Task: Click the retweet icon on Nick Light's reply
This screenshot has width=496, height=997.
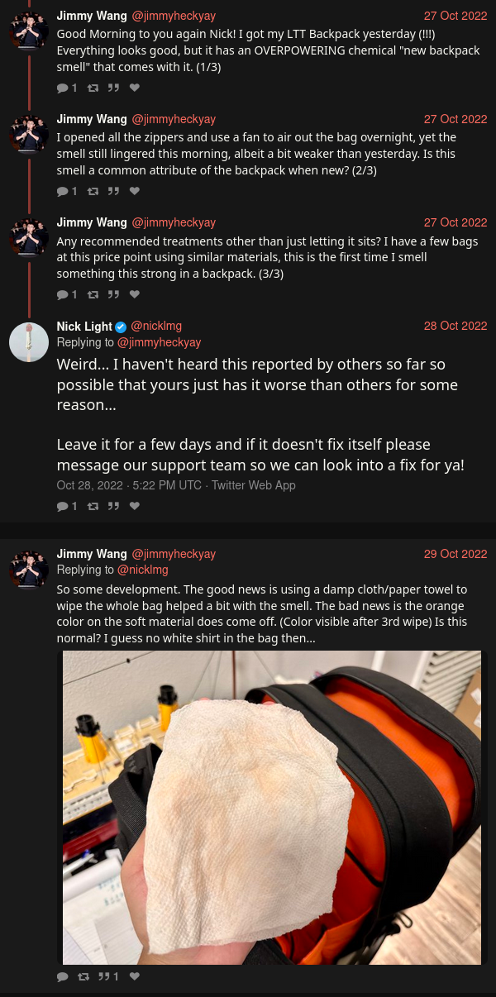Action: pos(93,506)
